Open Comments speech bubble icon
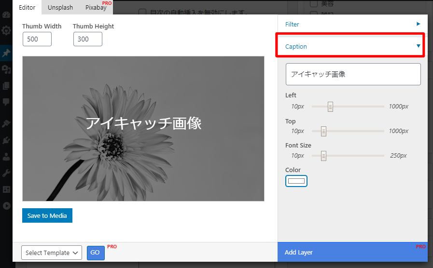Image resolution: width=433 pixels, height=268 pixels. click(x=6, y=102)
